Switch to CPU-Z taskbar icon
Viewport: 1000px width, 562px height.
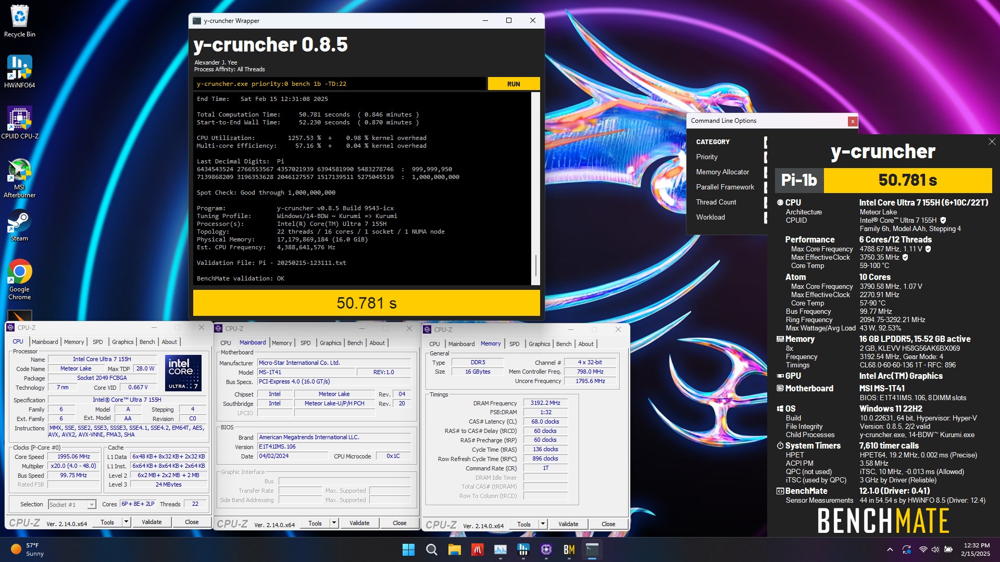click(x=546, y=550)
